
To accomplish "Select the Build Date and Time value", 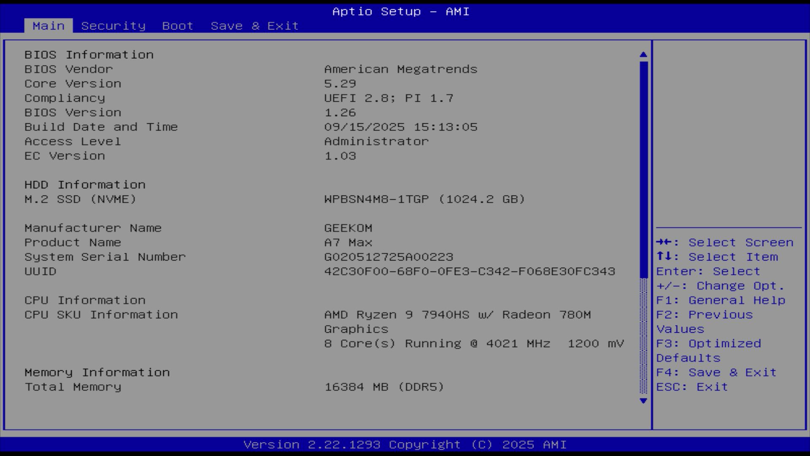I will [x=400, y=127].
